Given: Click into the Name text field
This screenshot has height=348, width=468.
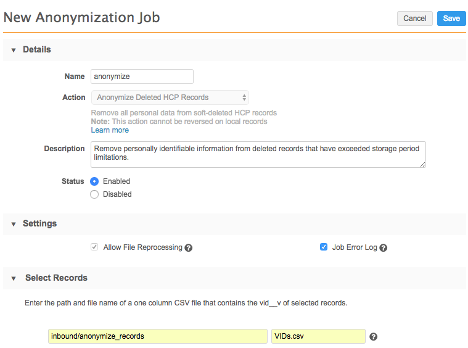Looking at the screenshot, I should [142, 77].
